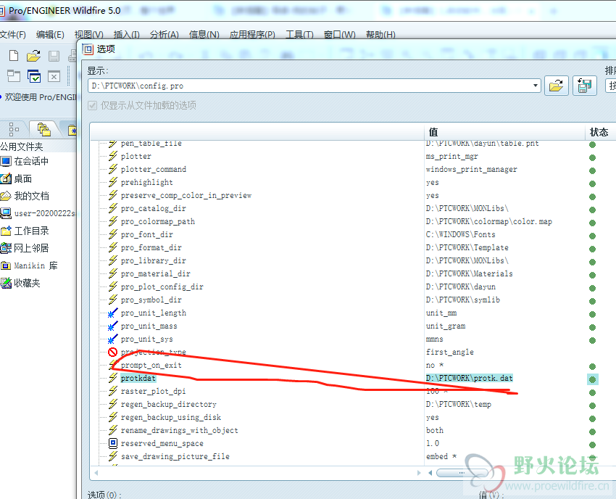The height and width of the screenshot is (499, 616).
Task: Select the pro_font_dir option
Action: 146,234
